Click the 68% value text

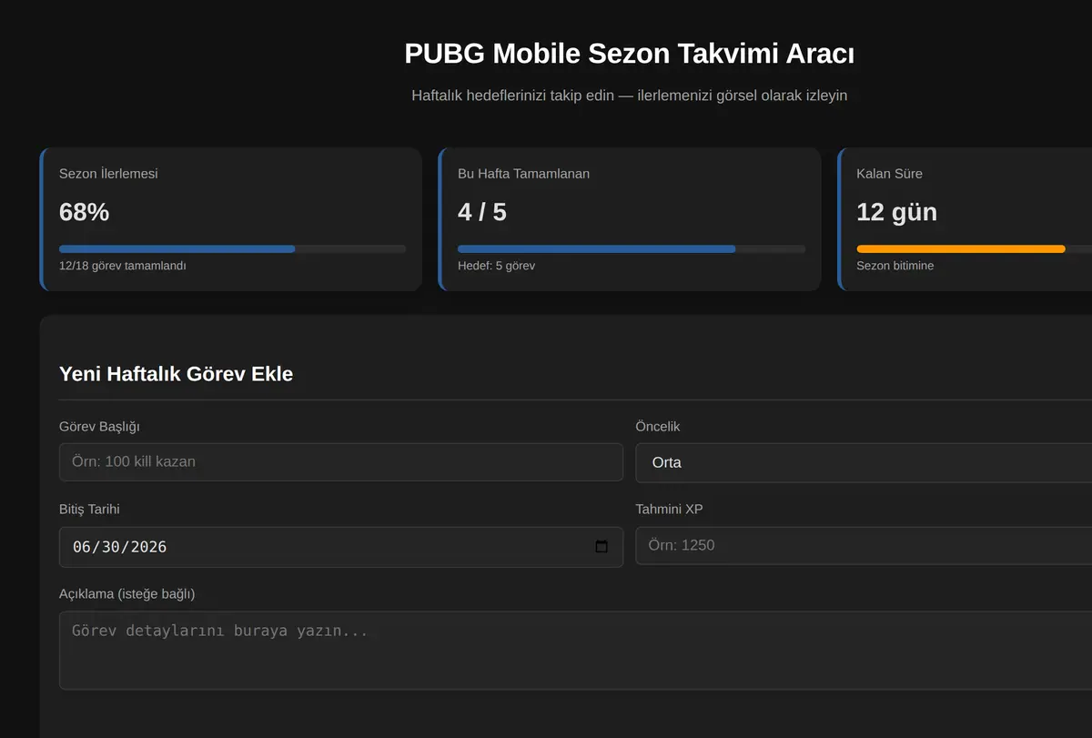tap(84, 212)
